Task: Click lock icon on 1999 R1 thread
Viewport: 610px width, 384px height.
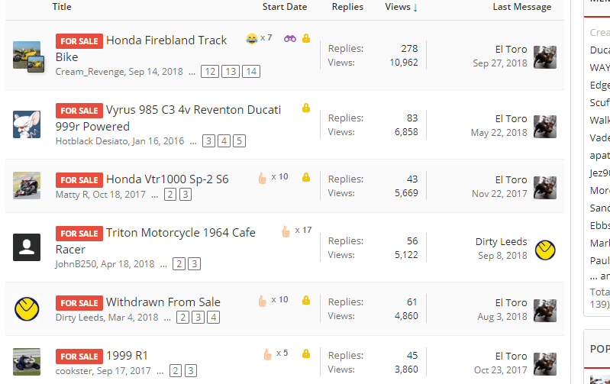Action: [x=306, y=353]
